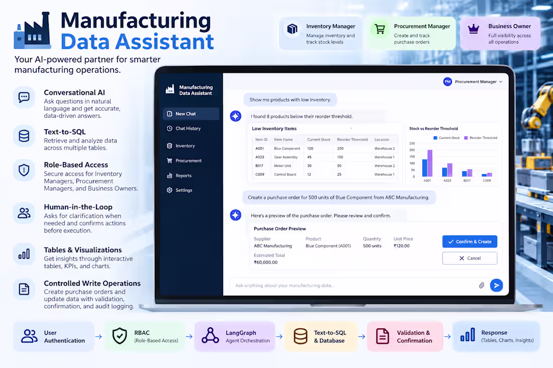
Task: Click the Inventory database icon in sidebar
Action: point(169,146)
